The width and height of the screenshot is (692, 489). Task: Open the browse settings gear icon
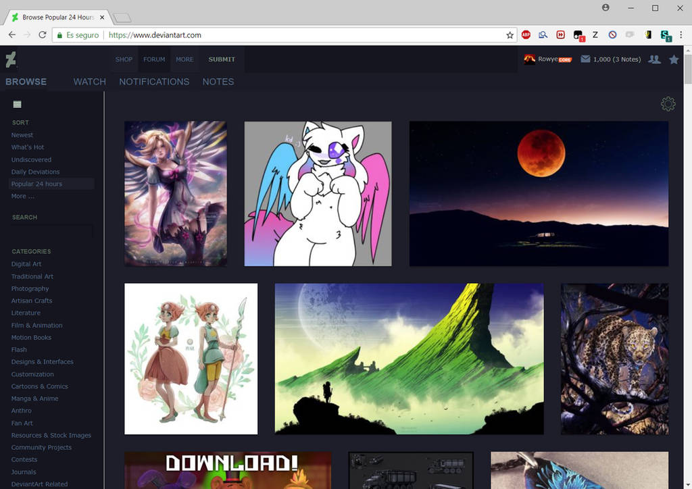tap(668, 104)
